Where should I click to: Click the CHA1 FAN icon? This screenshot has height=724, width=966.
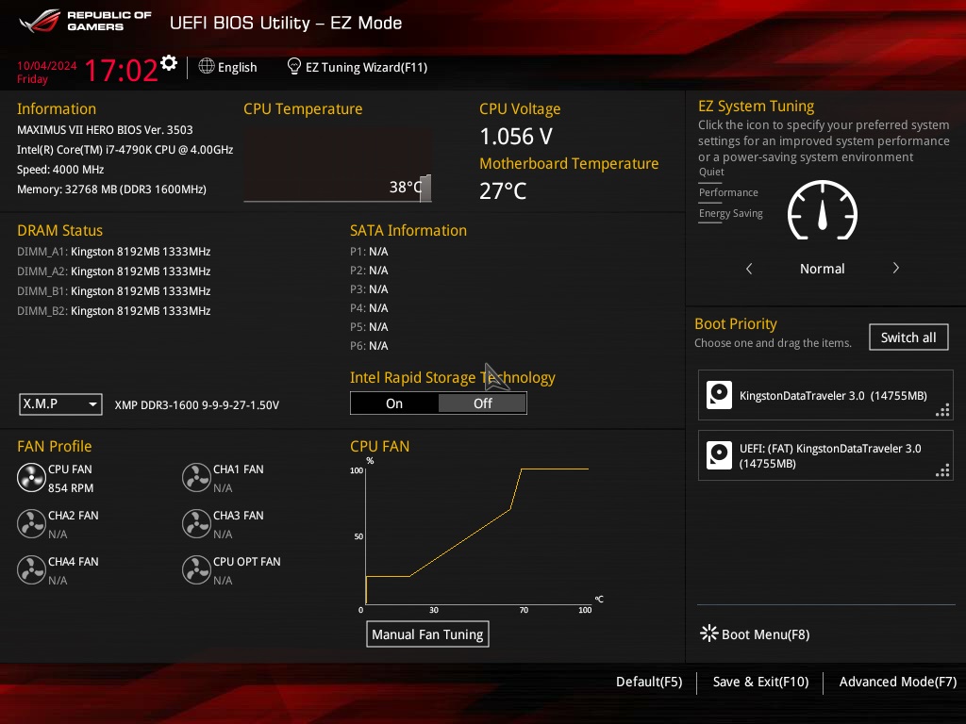coord(196,478)
